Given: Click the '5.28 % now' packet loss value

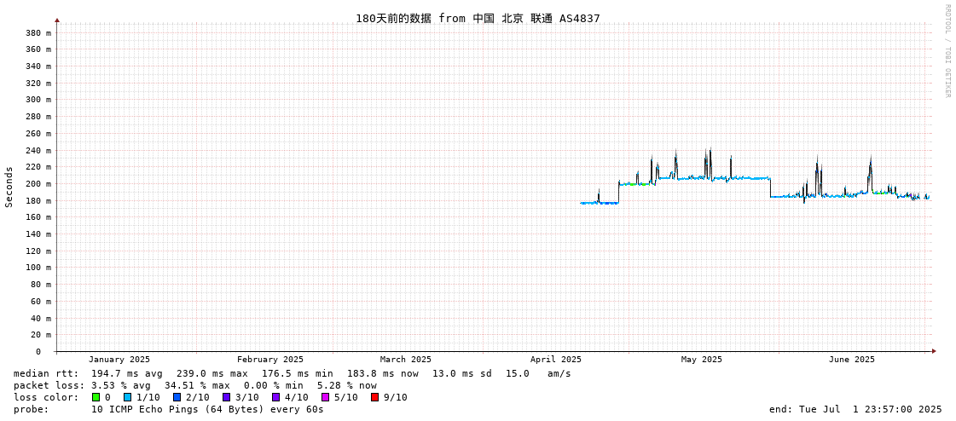Looking at the screenshot, I should [x=347, y=386].
